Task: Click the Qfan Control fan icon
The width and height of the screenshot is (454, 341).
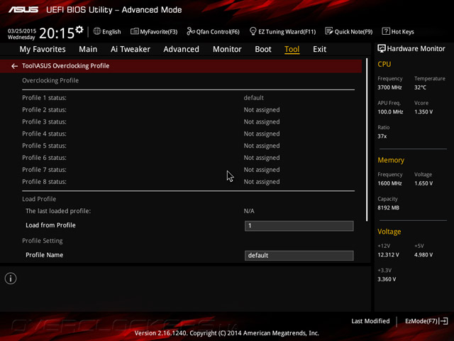Action: tap(191, 31)
